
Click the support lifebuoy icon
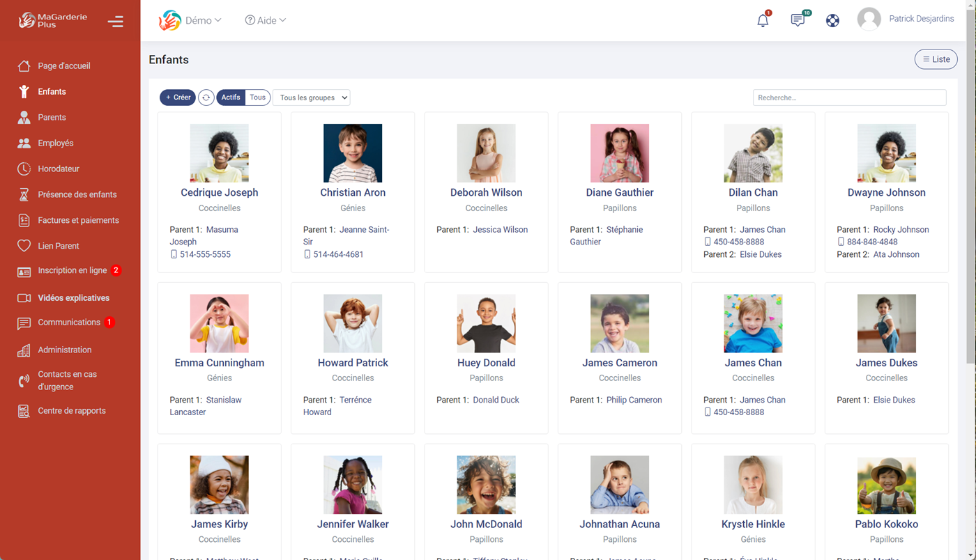click(832, 20)
